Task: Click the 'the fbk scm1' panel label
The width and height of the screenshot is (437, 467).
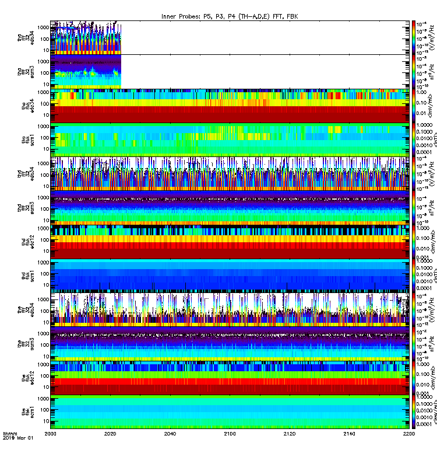Action: [x=28, y=413]
